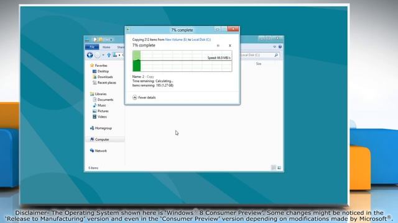Viewport: 398px width, 223px height.
Task: Select Homegroup in navigation pane
Action: coord(103,128)
